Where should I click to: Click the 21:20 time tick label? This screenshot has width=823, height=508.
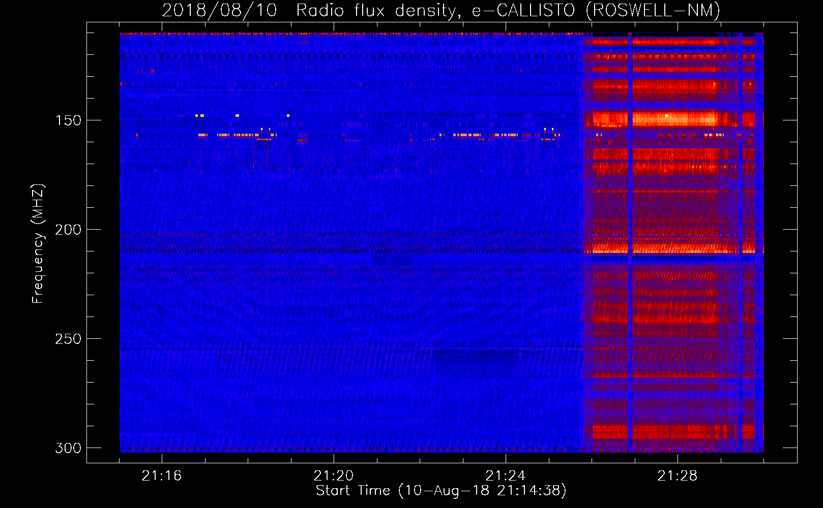point(334,475)
